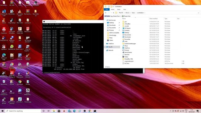Open the LEGO MINDSTORMS desktop shortcut

pyautogui.click(x=28, y=92)
